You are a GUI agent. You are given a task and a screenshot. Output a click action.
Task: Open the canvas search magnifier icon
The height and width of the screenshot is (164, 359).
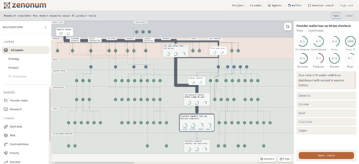(x=287, y=27)
